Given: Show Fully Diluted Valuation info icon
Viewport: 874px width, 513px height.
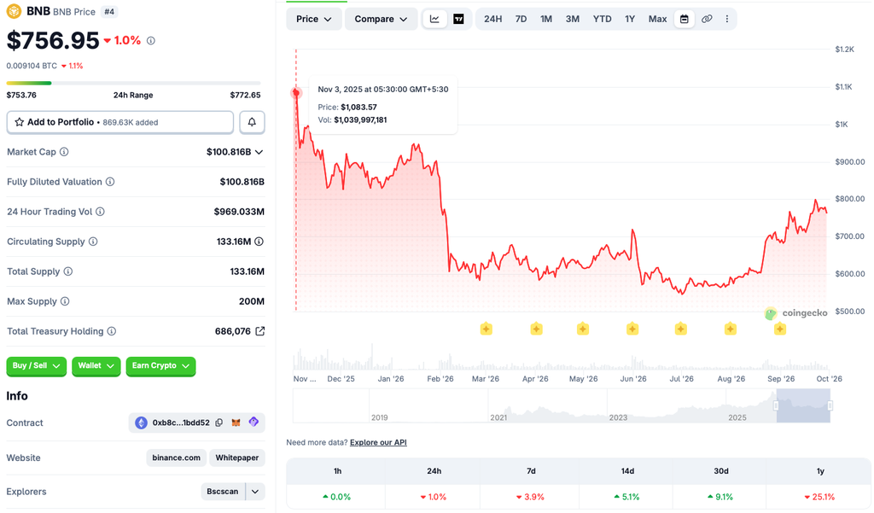Looking at the screenshot, I should [110, 182].
